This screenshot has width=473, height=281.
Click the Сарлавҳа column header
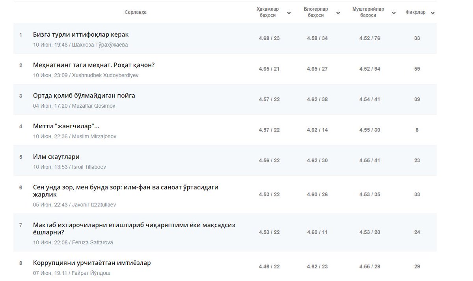click(x=136, y=12)
